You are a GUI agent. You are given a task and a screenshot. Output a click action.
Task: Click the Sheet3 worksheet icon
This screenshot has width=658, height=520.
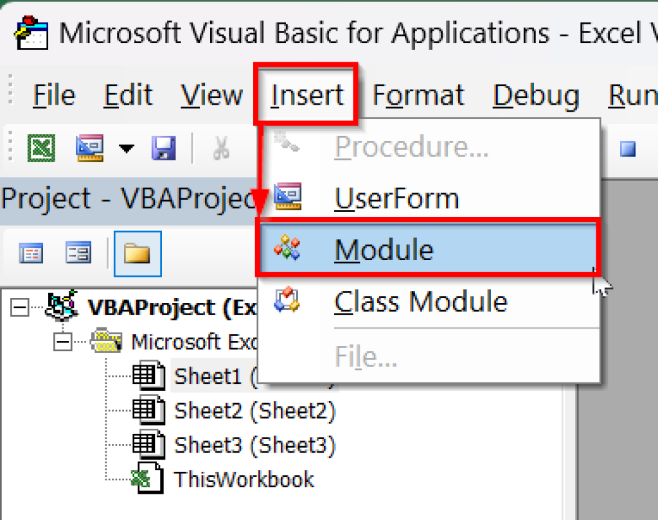coord(148,445)
